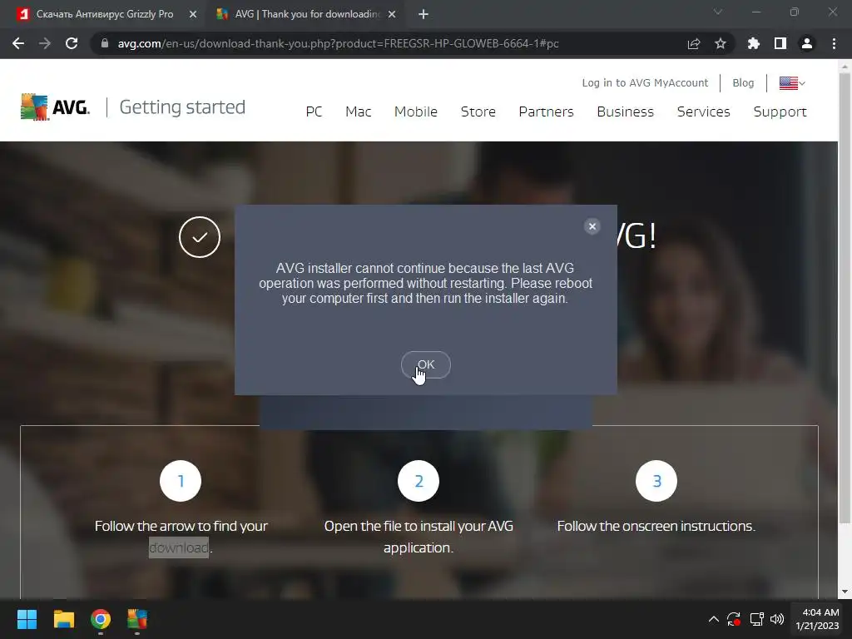852x639 pixels.
Task: Open a new browser tab
Action: coord(424,15)
